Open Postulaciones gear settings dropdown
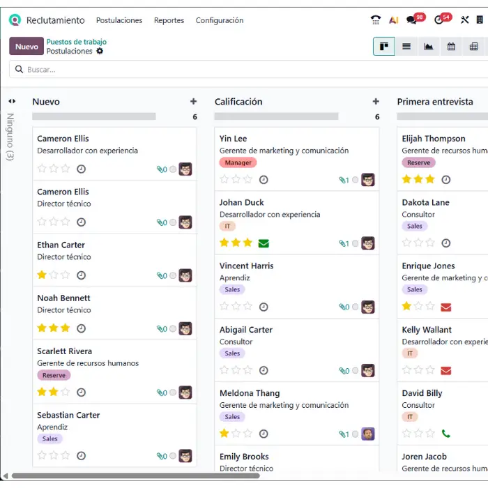 pos(100,52)
